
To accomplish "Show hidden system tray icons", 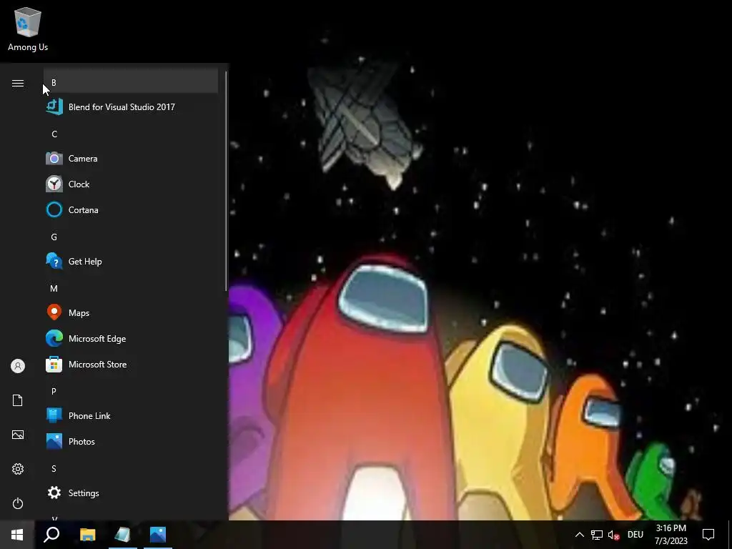I will point(579,535).
